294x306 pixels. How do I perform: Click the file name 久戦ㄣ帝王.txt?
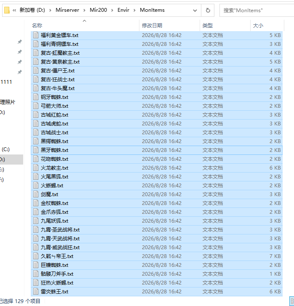tap(57, 256)
